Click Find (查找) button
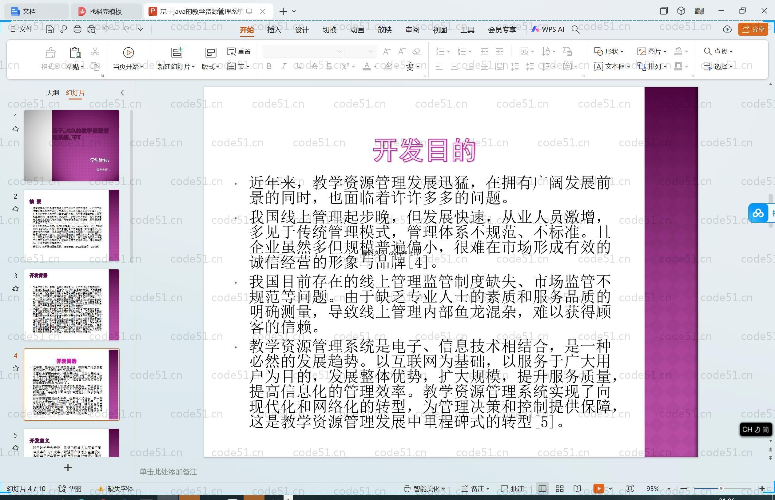Viewport: 775px width, 500px height. click(718, 51)
